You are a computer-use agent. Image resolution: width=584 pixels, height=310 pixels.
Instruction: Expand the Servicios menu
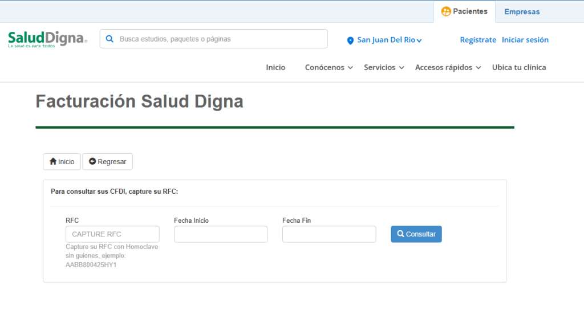pyautogui.click(x=384, y=67)
